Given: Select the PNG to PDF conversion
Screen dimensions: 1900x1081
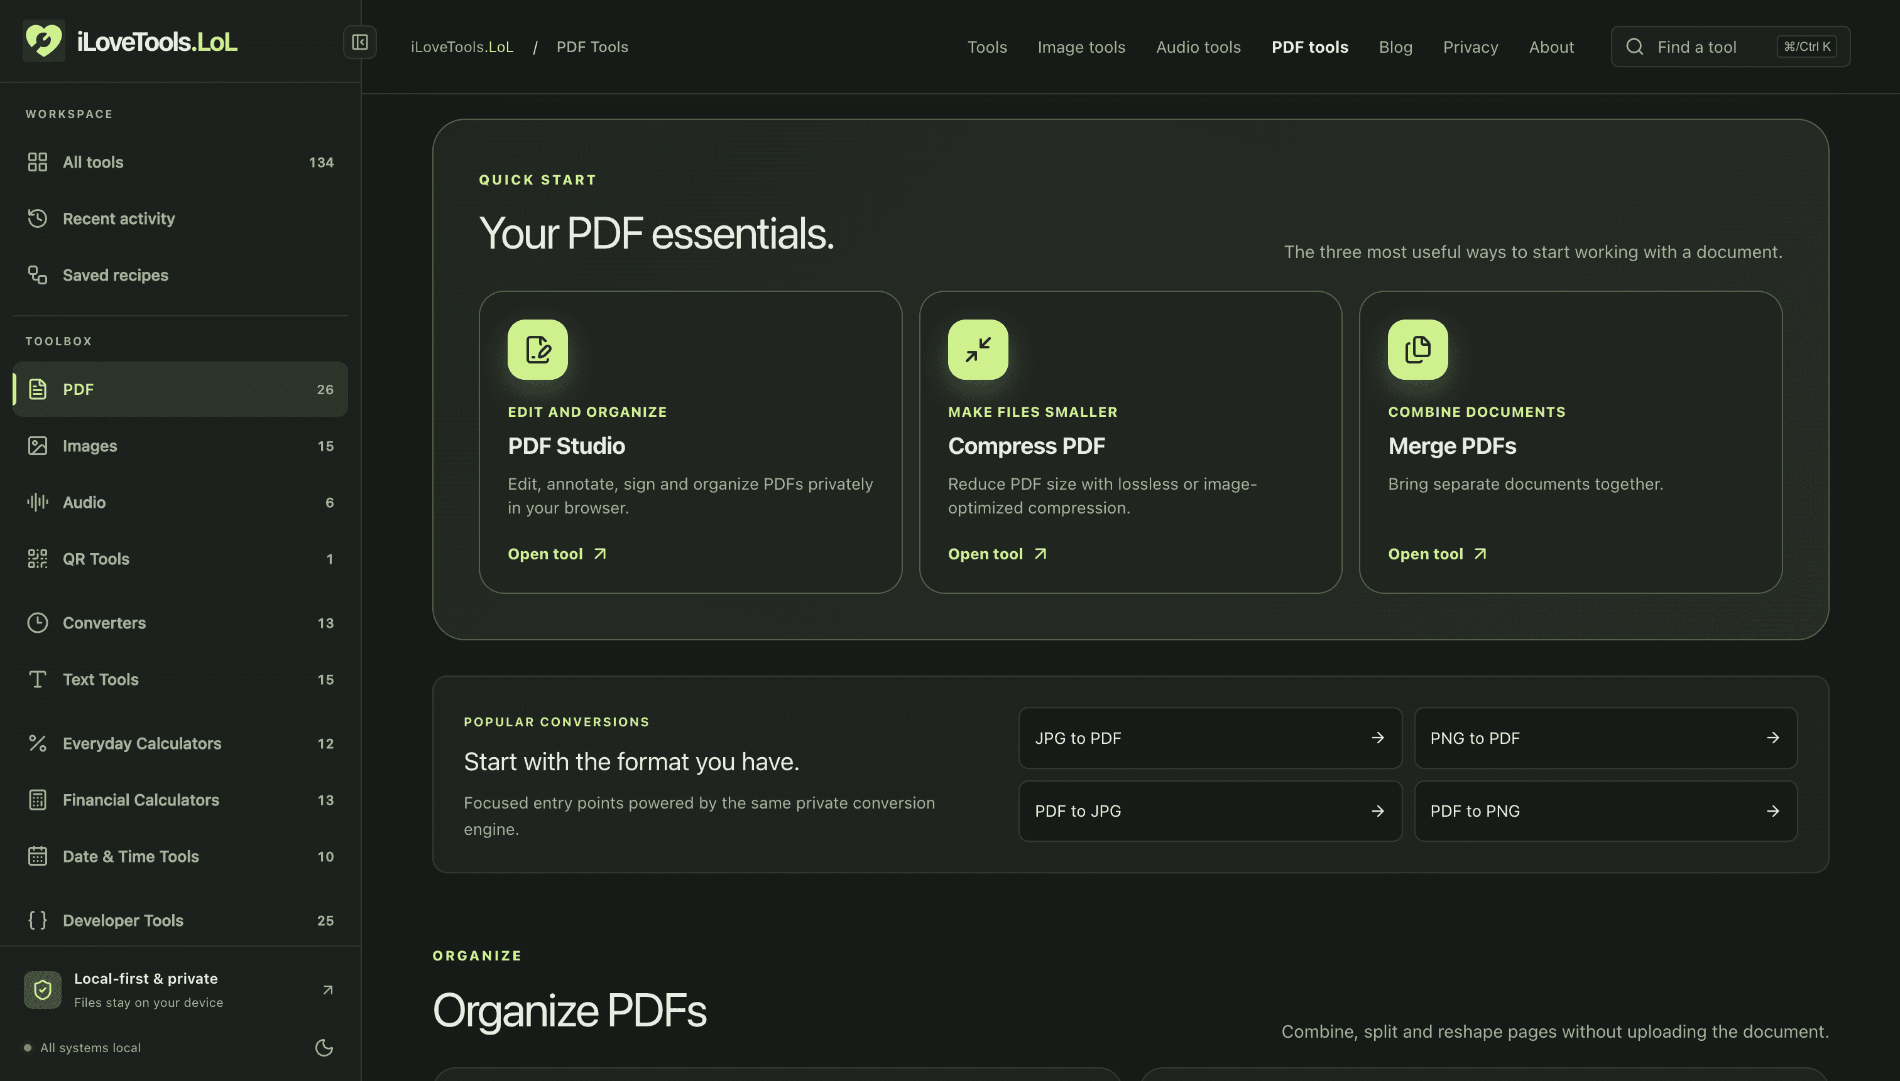Looking at the screenshot, I should tap(1605, 737).
